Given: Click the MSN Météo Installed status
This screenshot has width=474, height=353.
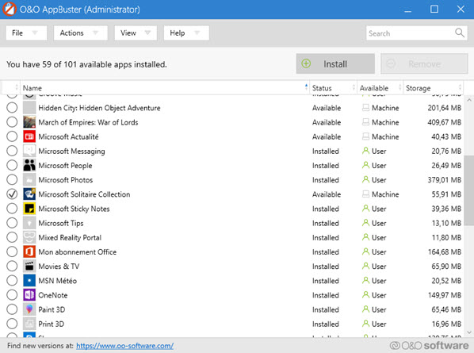Looking at the screenshot, I should (x=326, y=281).
